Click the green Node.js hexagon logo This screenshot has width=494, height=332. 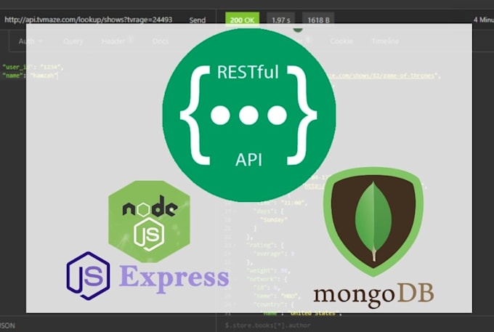[x=149, y=222]
